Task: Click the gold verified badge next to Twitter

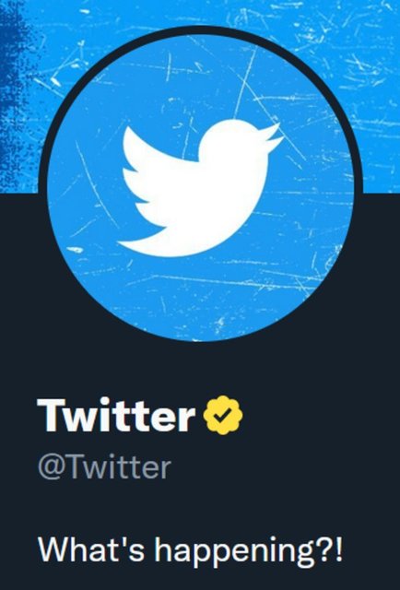Action: (x=223, y=415)
